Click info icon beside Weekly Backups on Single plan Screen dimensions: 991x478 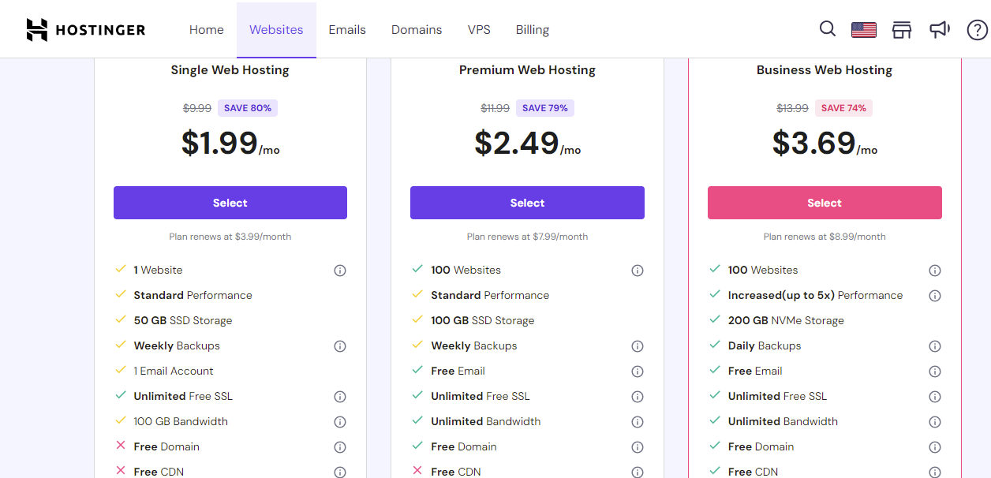click(x=339, y=345)
